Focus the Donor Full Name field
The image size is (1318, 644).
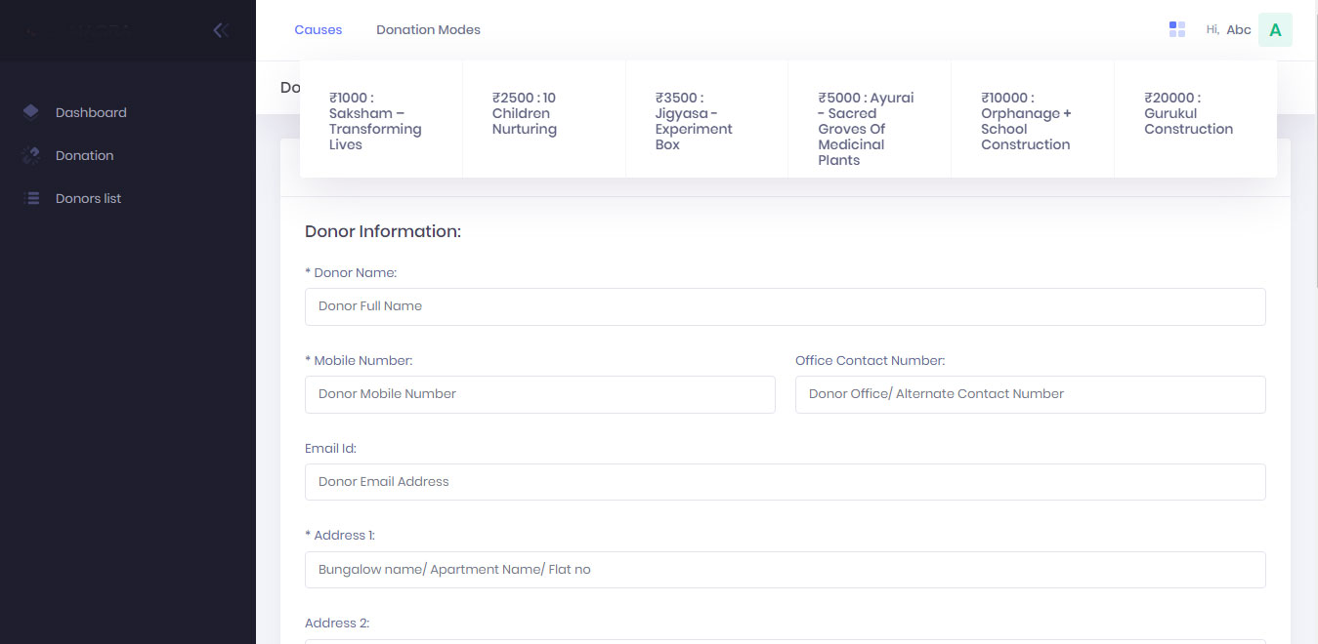pos(786,306)
